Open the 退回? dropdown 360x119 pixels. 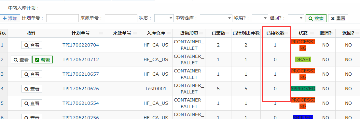(x=296, y=18)
